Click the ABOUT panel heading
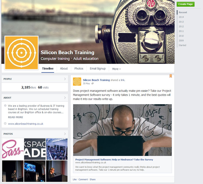This screenshot has width=203, height=184. pyautogui.click(x=7, y=98)
